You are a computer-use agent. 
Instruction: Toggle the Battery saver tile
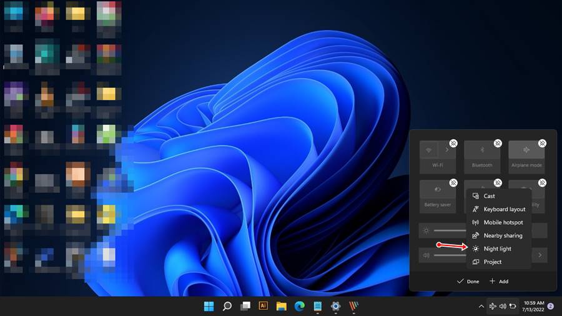pos(438,189)
